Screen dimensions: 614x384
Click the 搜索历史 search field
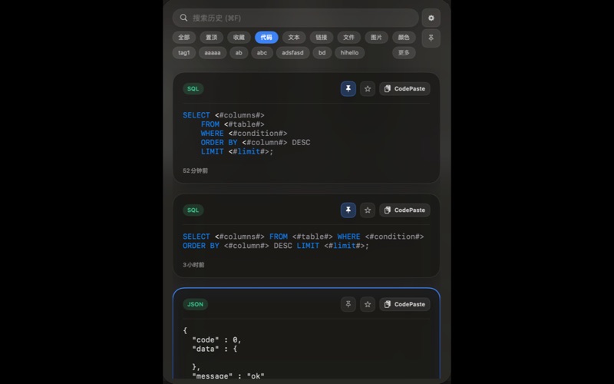pyautogui.click(x=299, y=18)
